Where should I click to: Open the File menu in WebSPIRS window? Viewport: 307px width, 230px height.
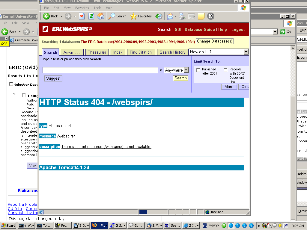pyautogui.click(x=46, y=8)
